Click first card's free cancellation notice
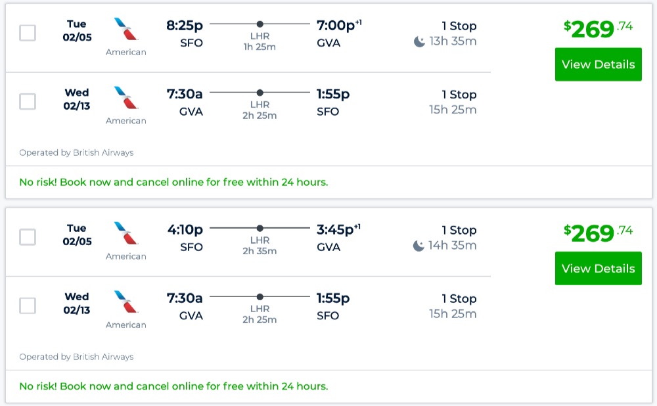This screenshot has height=406, width=657. click(x=173, y=182)
